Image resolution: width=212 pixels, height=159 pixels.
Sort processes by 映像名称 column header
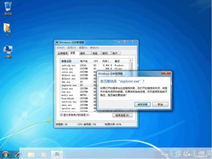69,61
